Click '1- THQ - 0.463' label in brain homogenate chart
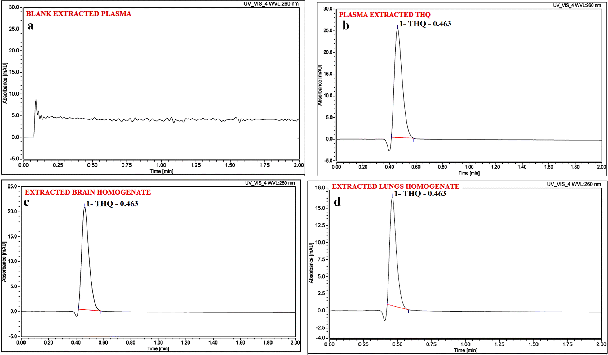 click(x=112, y=204)
